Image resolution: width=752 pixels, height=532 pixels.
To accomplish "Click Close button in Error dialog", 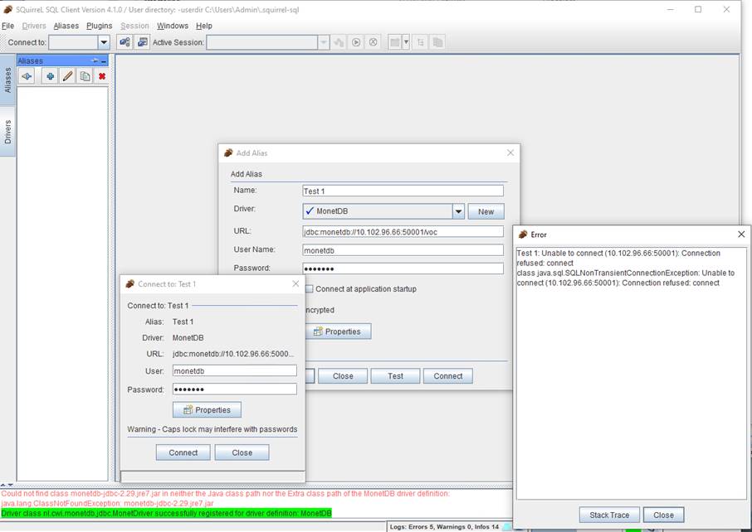I will pos(663,515).
